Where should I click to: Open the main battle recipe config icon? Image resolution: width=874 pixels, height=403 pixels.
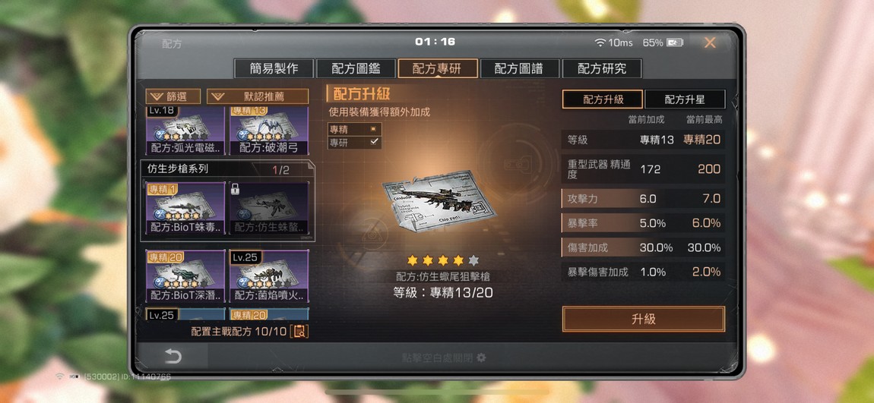(x=300, y=331)
